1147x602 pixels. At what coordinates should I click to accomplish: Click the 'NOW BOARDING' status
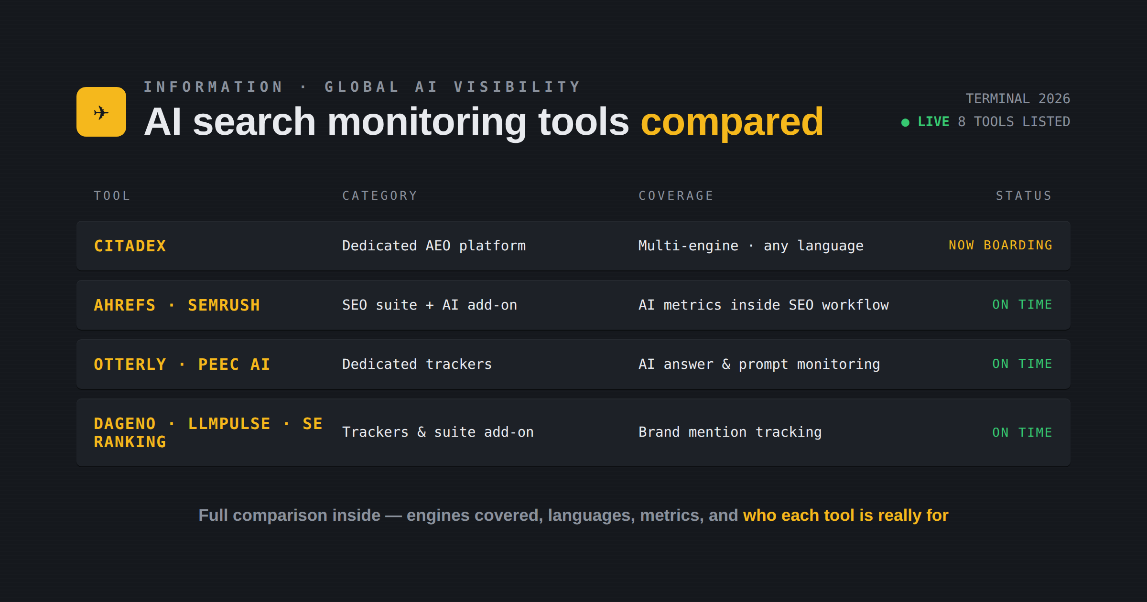coord(1001,245)
